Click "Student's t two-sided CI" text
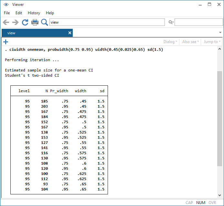224x206 pixels. (x=32, y=75)
